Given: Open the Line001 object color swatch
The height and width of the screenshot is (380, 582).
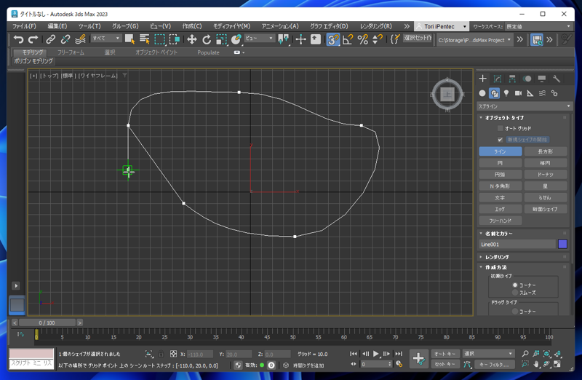Looking at the screenshot, I should click(x=562, y=244).
